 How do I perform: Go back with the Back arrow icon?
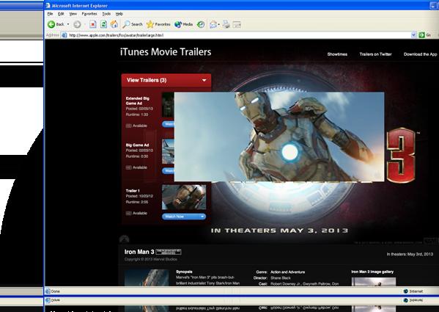coord(51,24)
